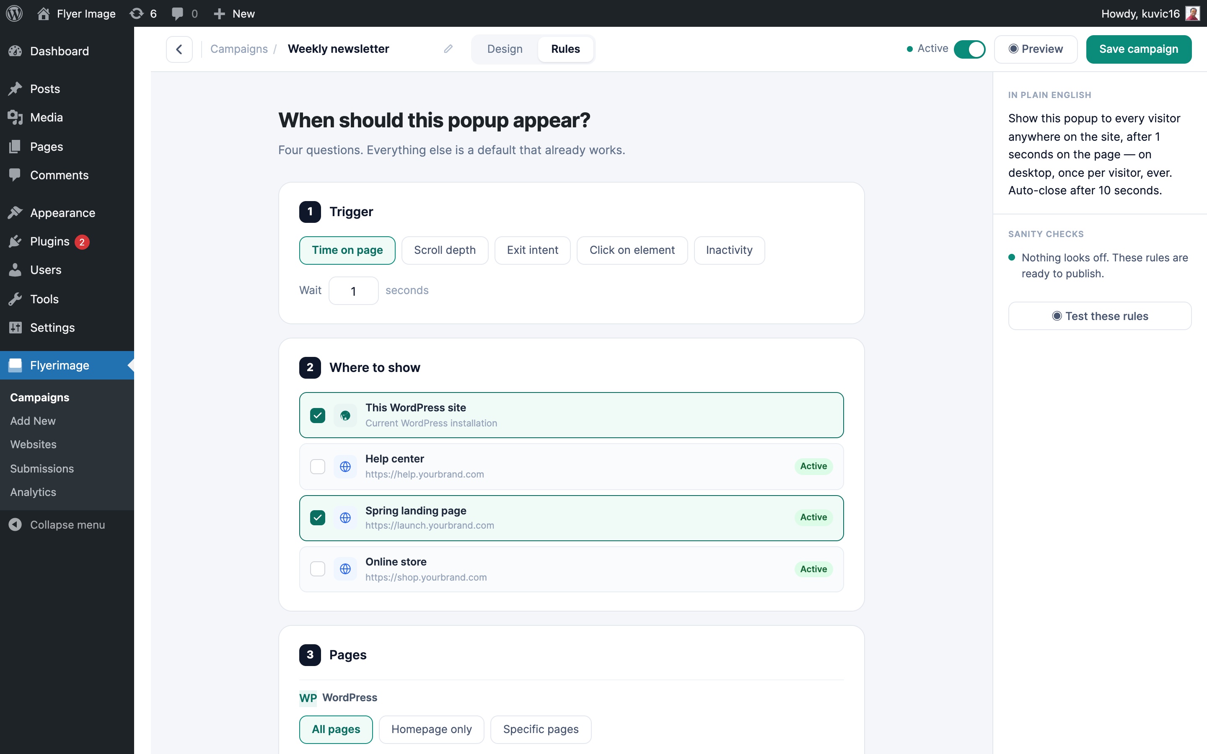Click the pencil icon to rename campaign
The width and height of the screenshot is (1207, 754).
(x=448, y=49)
